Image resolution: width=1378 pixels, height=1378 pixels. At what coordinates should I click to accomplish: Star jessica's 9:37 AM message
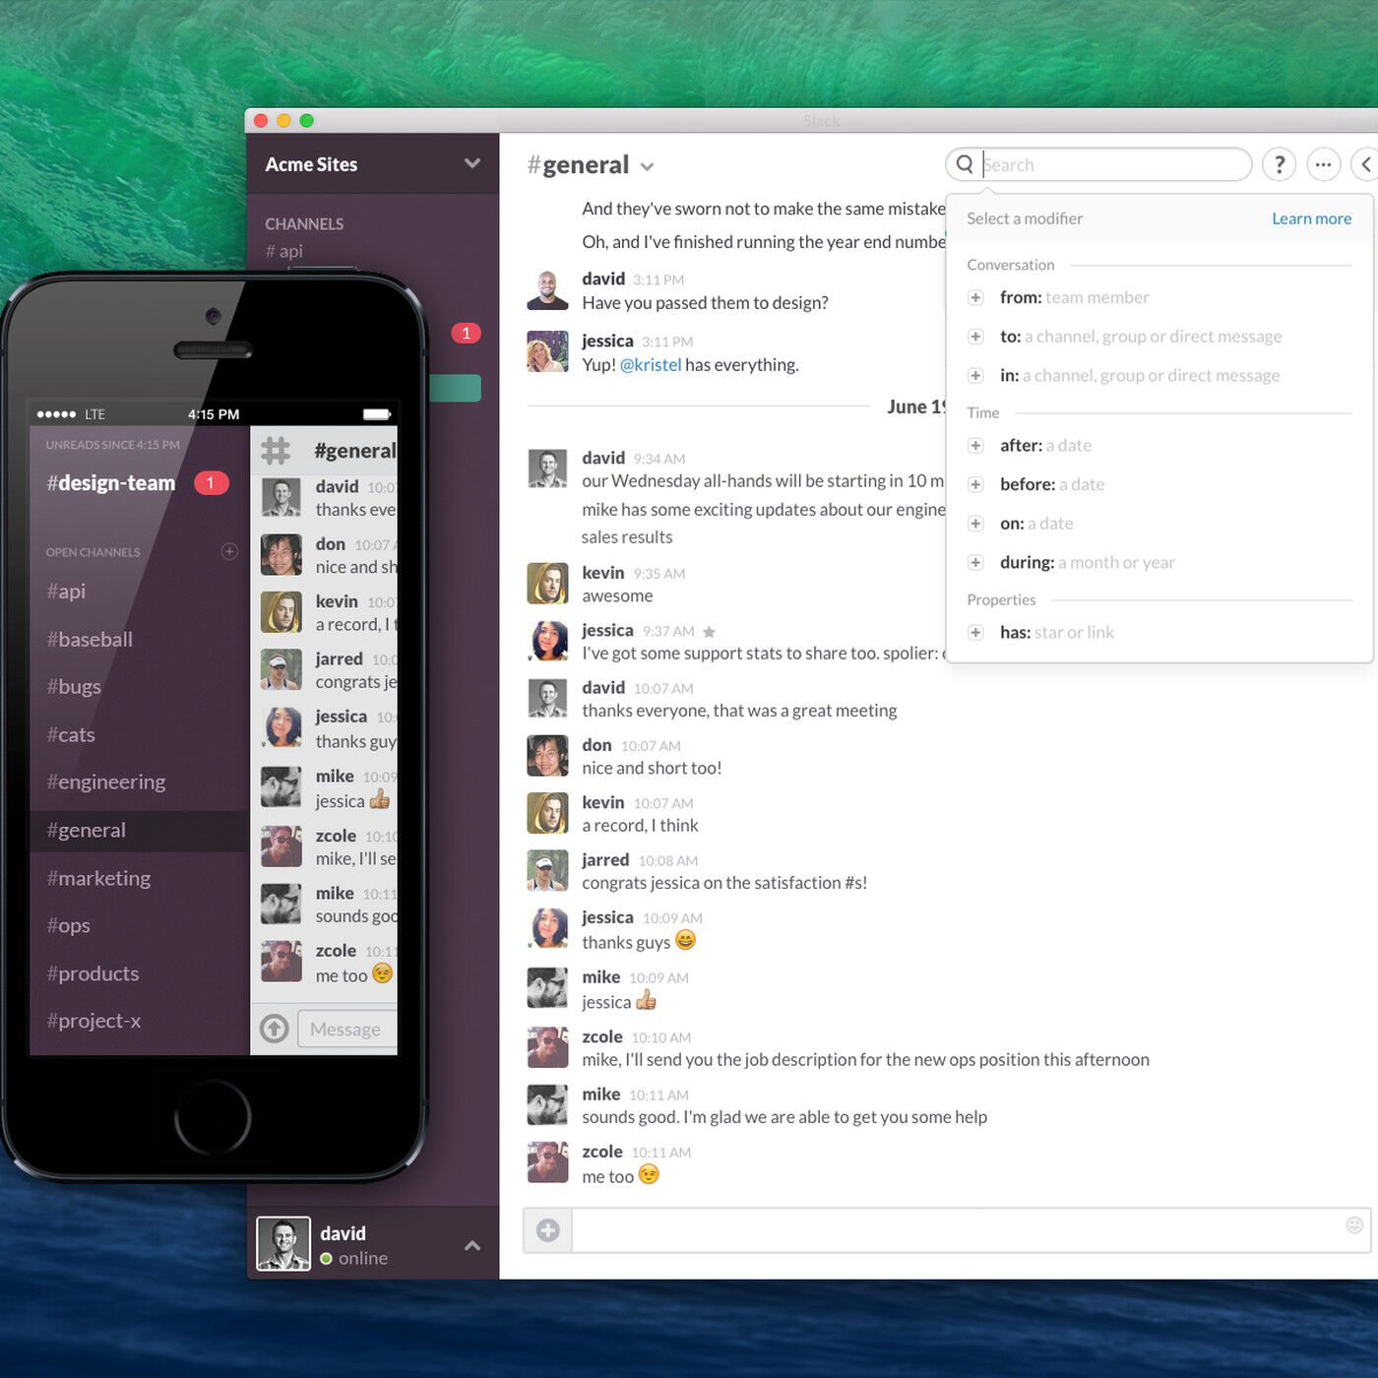click(x=709, y=631)
